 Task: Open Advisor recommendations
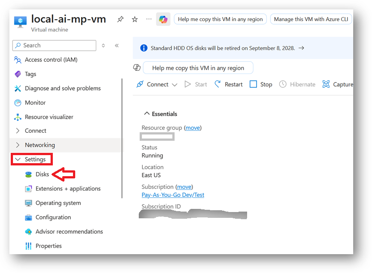pos(69,232)
